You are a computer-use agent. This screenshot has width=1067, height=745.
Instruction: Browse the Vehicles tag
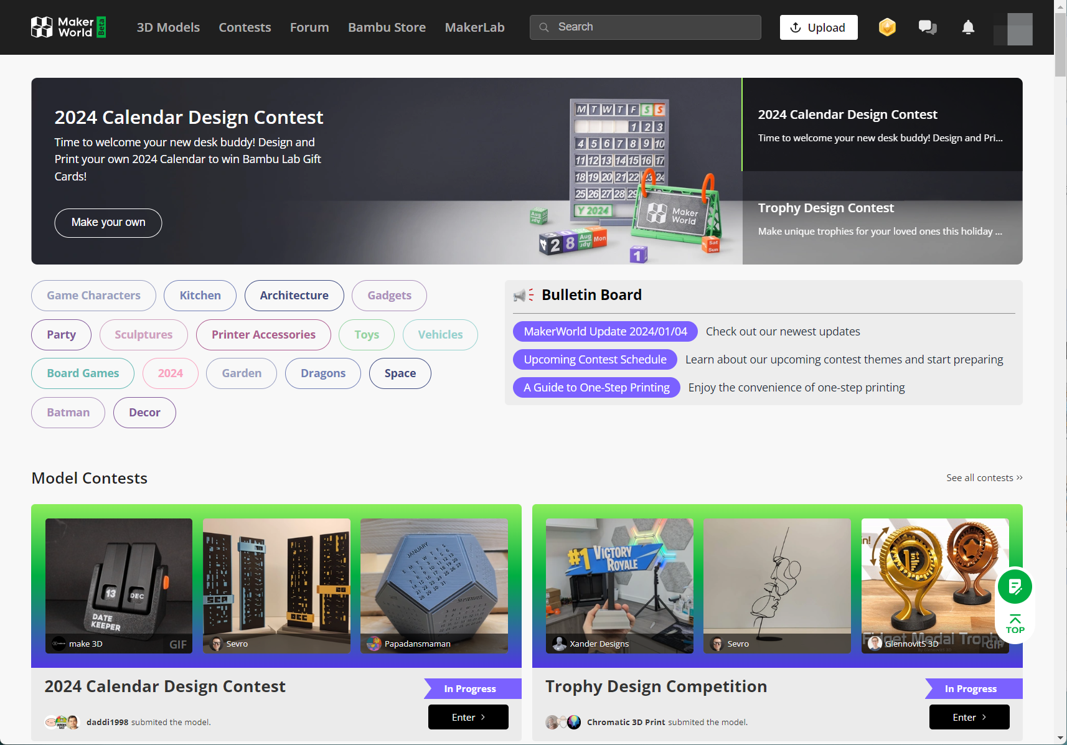(440, 335)
